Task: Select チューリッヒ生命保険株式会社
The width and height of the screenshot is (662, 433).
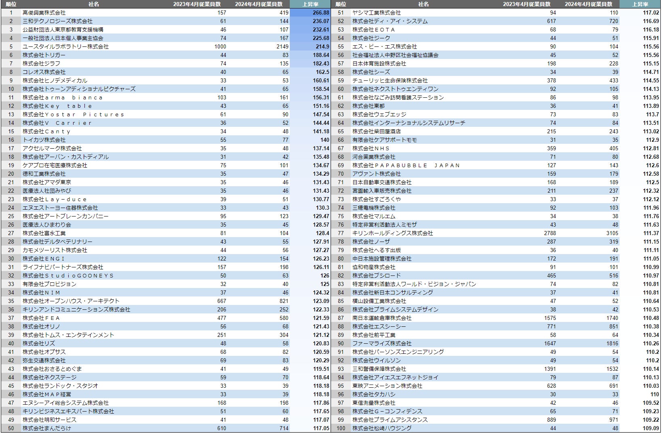Action: click(x=390, y=80)
